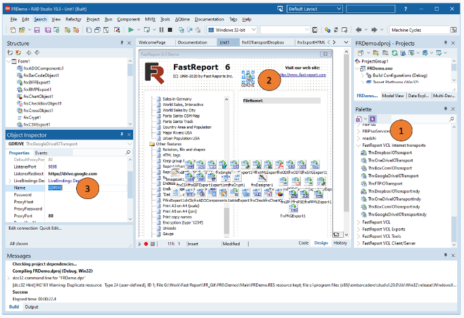This screenshot has width=464, height=318.
Task: Expand the LiveBindings Designer property
Action: [10, 181]
